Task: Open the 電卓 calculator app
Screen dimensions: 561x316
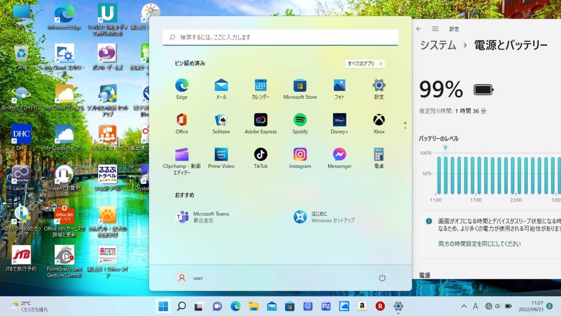Action: 379,158
